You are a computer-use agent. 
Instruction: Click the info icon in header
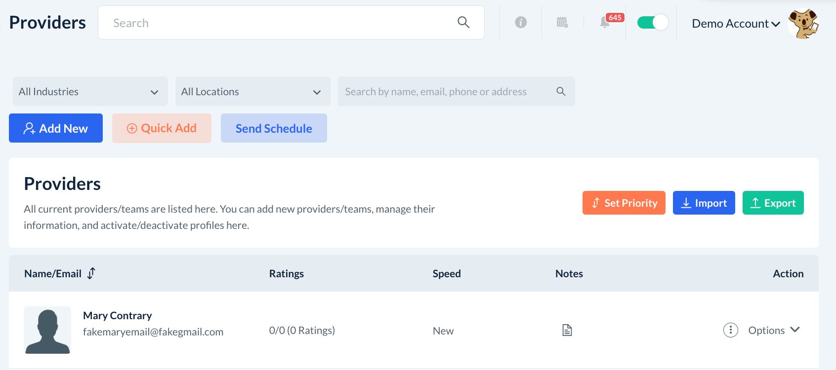(521, 22)
